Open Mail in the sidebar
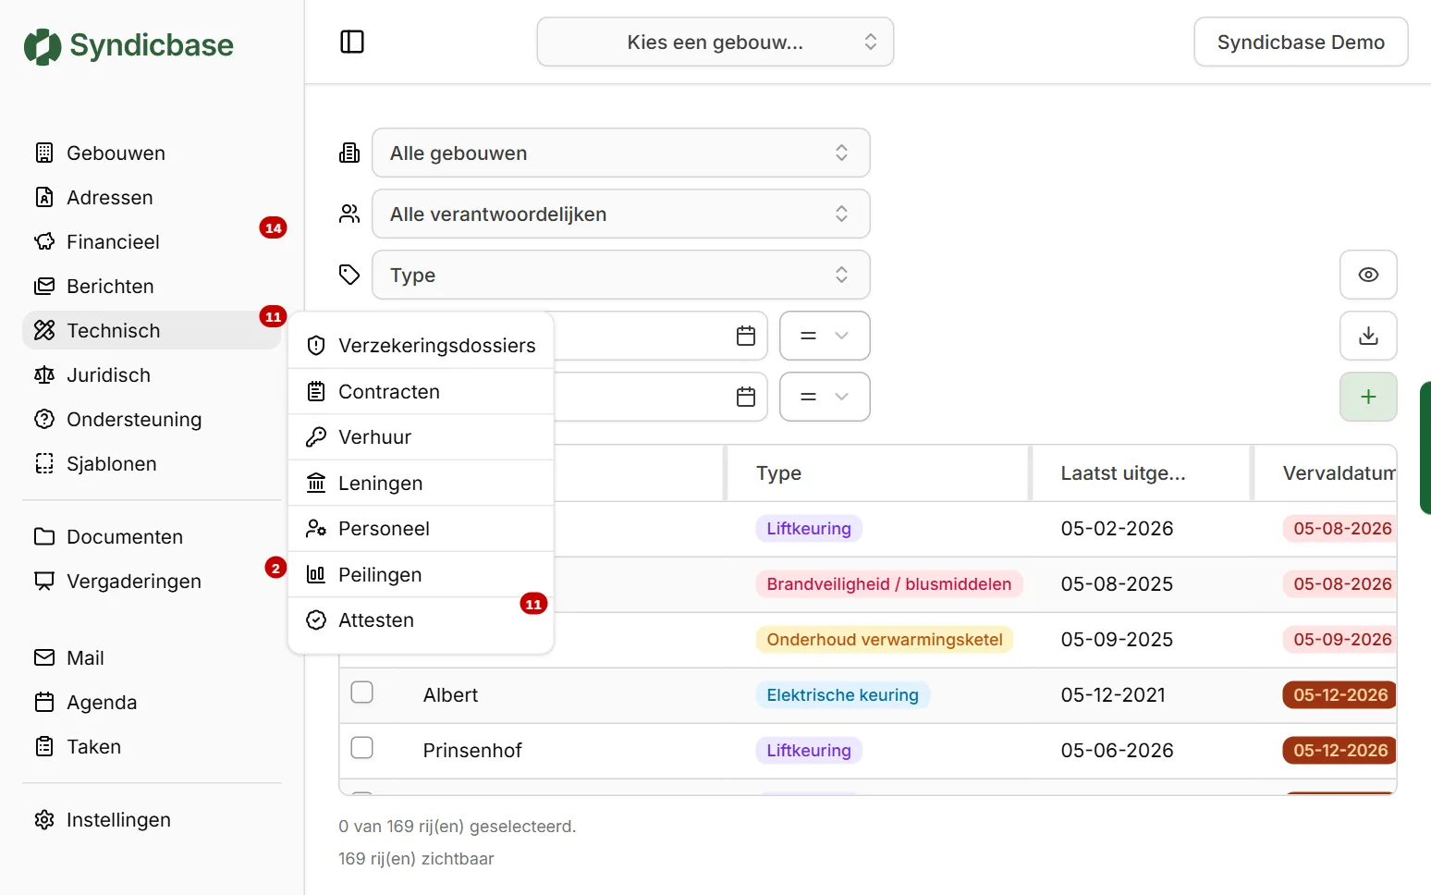The width and height of the screenshot is (1431, 895). 152,657
